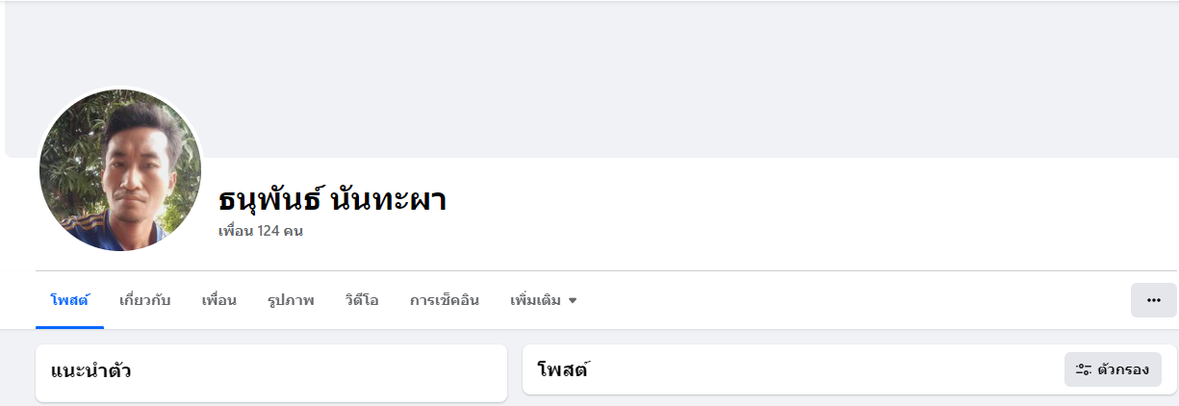The image size is (1179, 406).
Task: Open the three-dots more options button
Action: (x=1153, y=300)
